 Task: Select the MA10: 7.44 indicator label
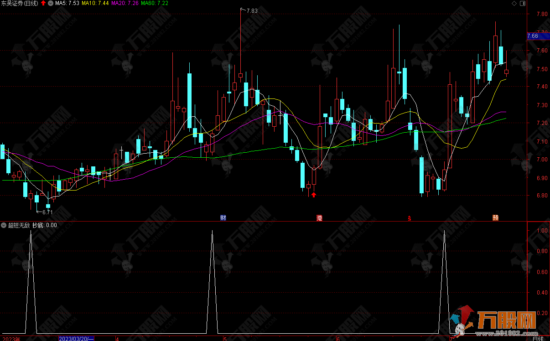click(x=95, y=3)
